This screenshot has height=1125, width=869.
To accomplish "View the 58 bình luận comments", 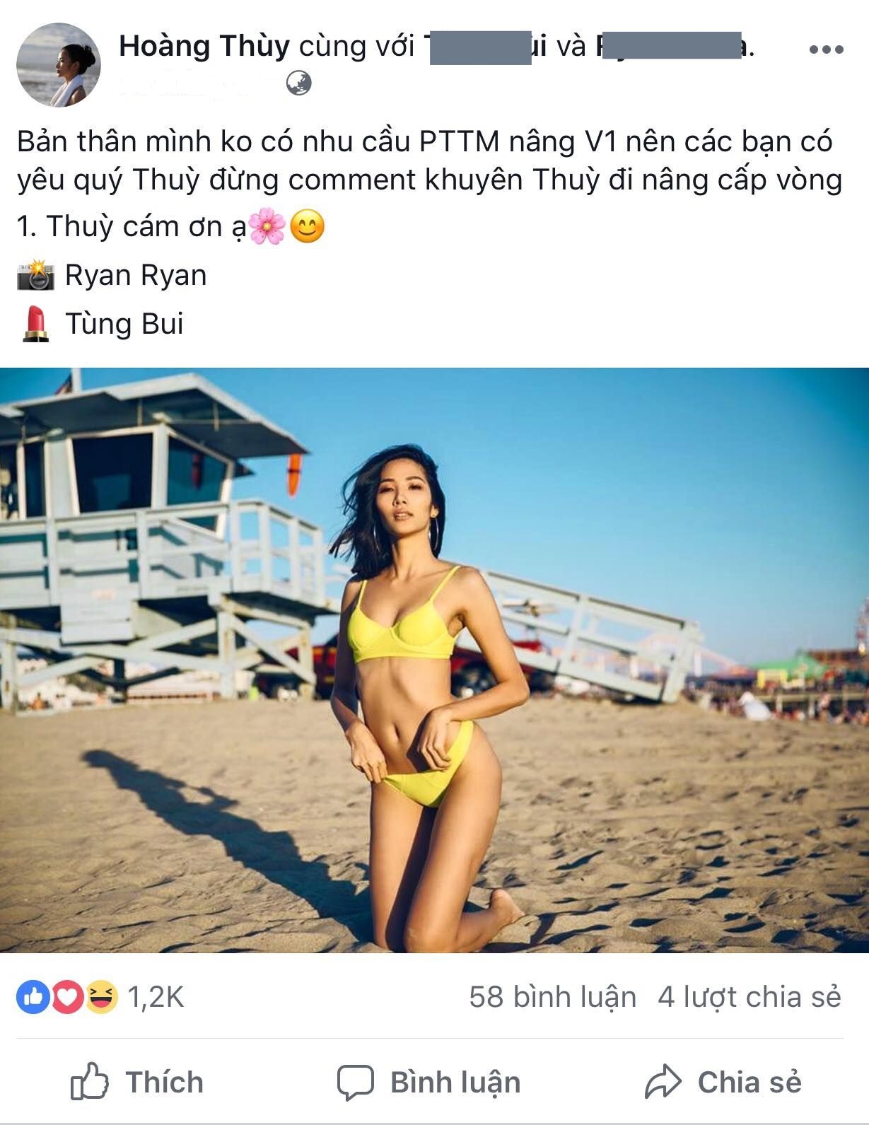I will pyautogui.click(x=552, y=997).
